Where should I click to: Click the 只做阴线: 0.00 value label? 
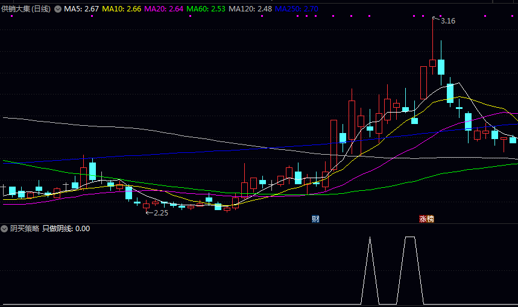pos(66,229)
